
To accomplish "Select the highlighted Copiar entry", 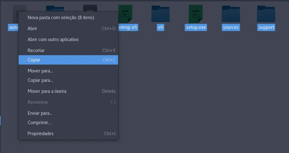I will 68,60.
